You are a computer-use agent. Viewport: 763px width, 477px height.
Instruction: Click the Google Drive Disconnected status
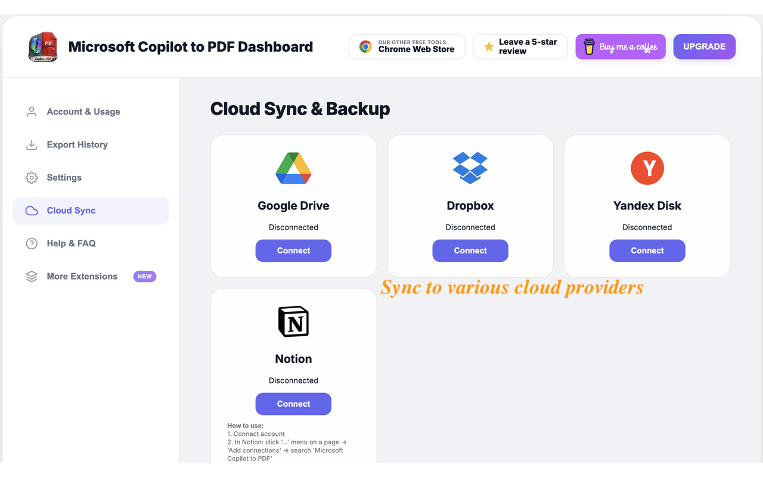[293, 227]
